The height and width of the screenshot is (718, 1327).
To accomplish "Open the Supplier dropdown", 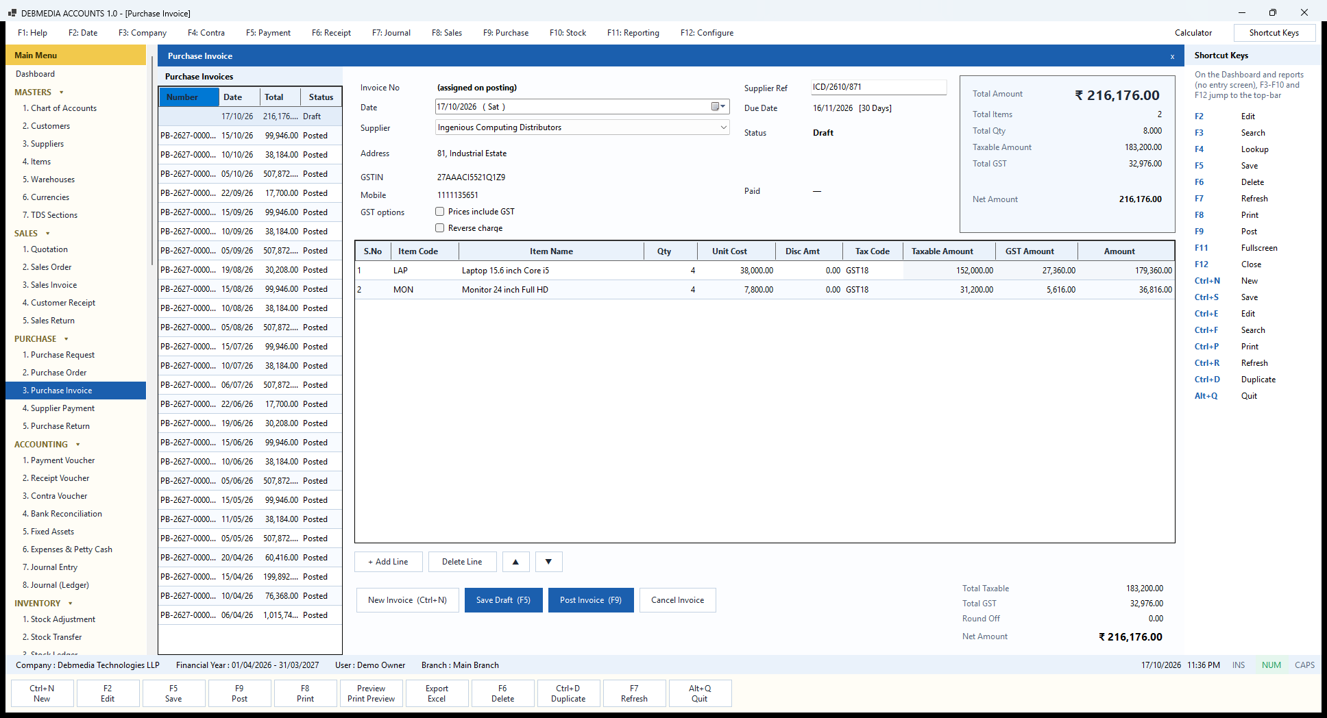I will point(723,127).
